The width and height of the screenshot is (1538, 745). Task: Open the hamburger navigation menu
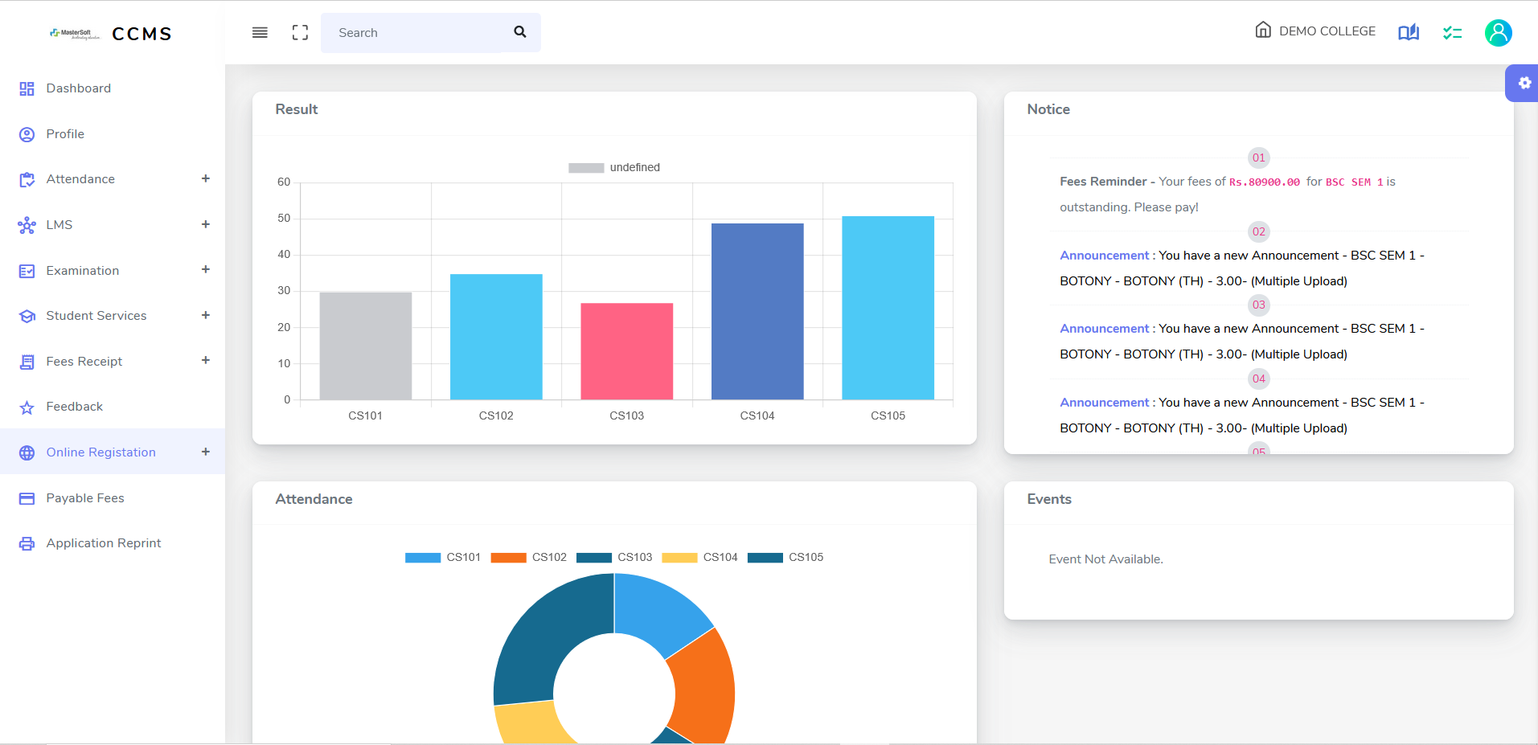click(x=259, y=32)
